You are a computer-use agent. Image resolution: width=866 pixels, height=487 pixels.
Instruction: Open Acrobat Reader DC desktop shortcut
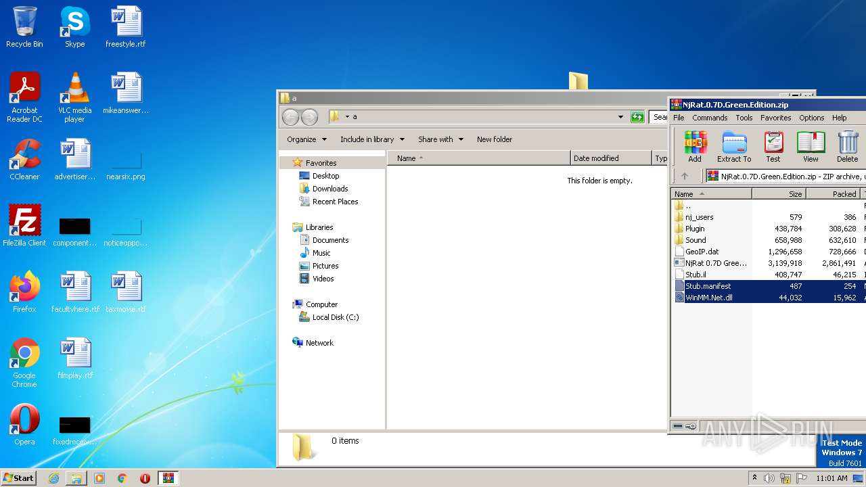click(x=24, y=97)
